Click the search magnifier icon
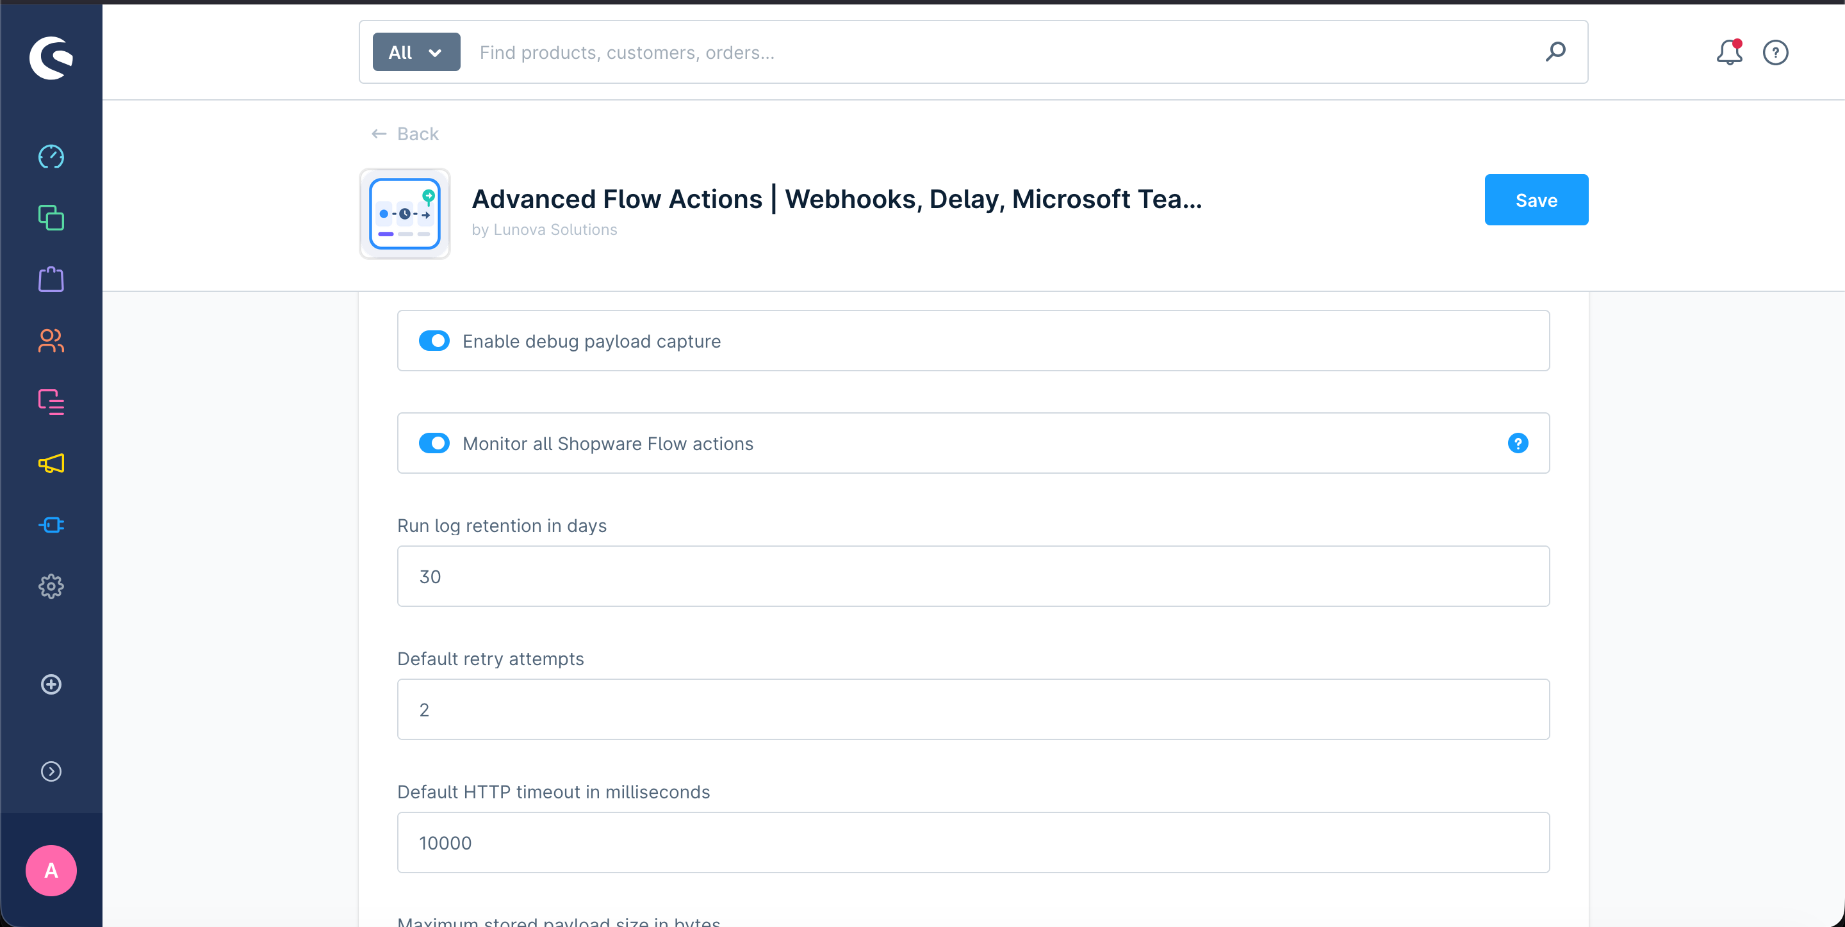The image size is (1845, 927). pos(1555,52)
